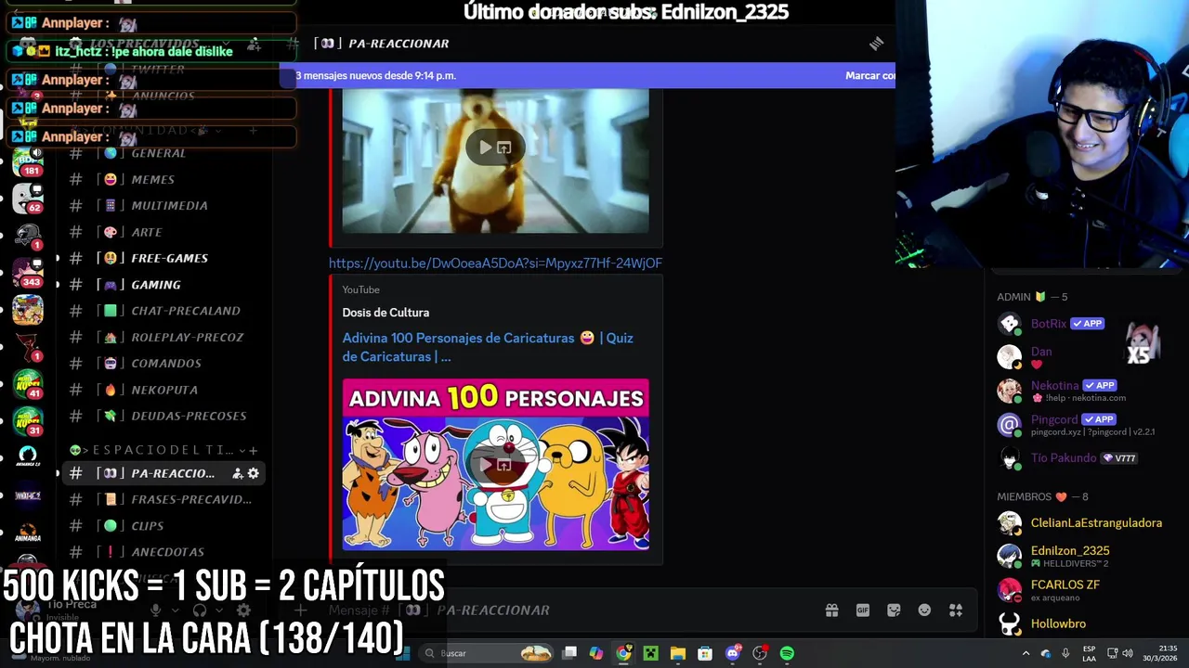Open the CHAT-PRECALAND channel

click(163, 311)
